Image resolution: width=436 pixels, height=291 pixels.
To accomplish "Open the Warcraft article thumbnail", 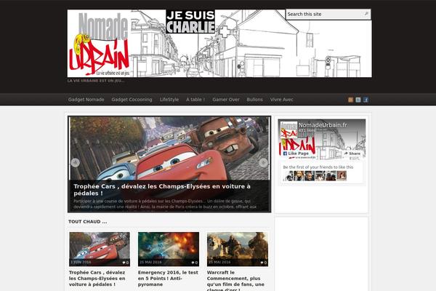I will point(238,249).
